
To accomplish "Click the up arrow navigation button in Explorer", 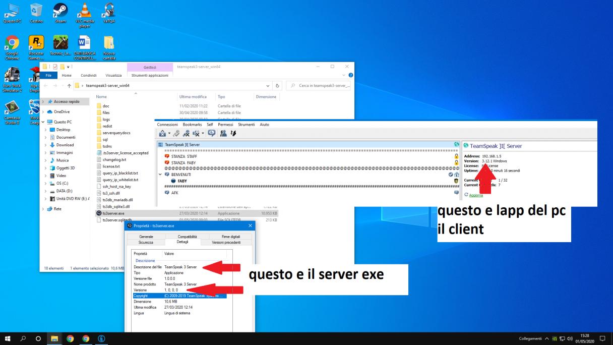I will pyautogui.click(x=68, y=86).
